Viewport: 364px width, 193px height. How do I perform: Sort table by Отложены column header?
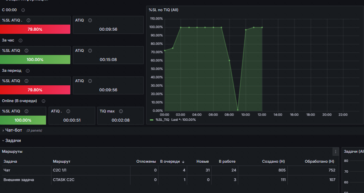point(146,161)
